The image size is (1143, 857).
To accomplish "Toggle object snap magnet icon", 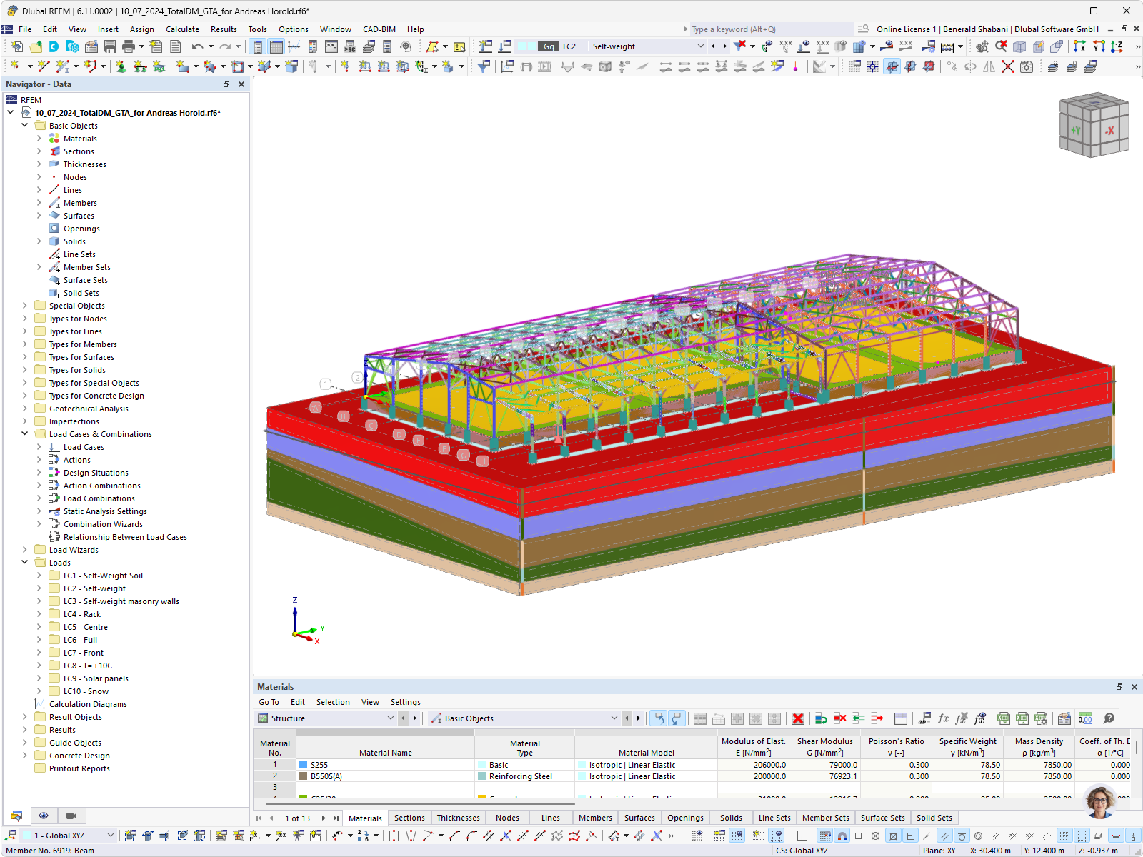I will tap(842, 836).
